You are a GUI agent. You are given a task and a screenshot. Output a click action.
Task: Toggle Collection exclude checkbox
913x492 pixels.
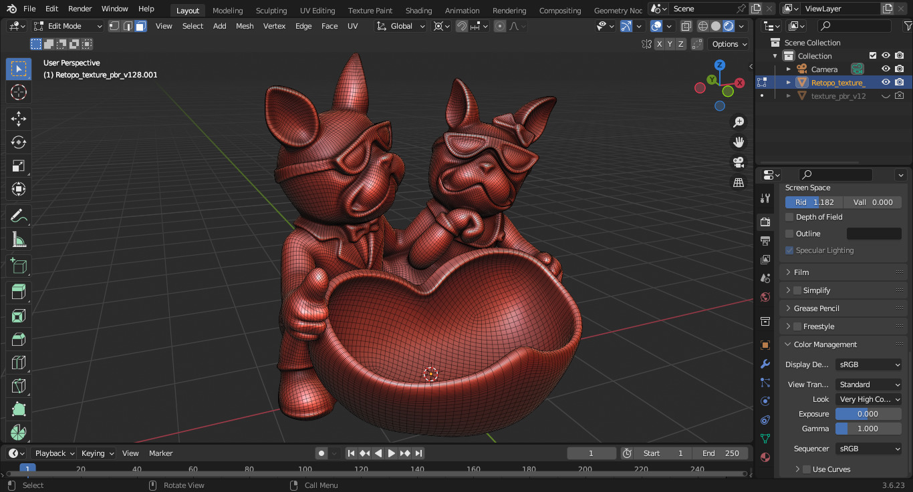(872, 55)
